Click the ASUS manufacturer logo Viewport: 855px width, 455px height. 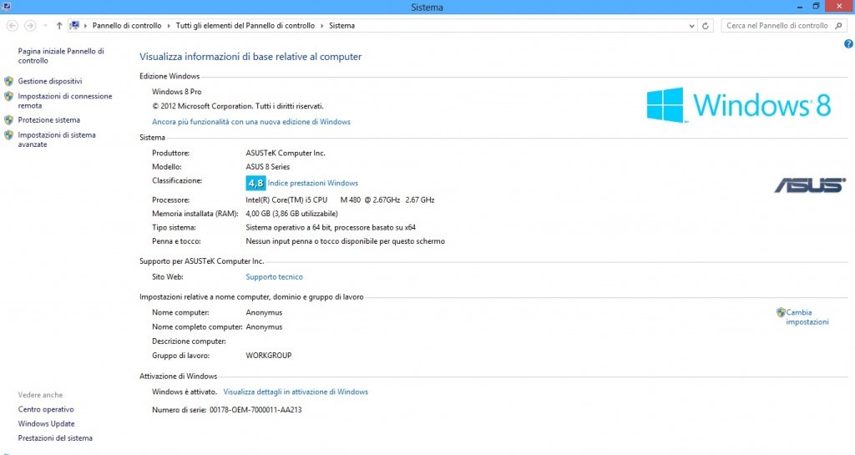tap(809, 185)
